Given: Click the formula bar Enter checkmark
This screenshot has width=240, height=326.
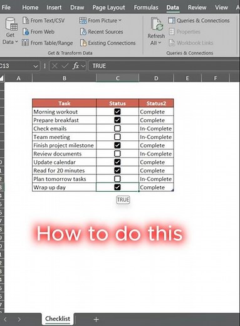Looking at the screenshot, I should 65,66.
